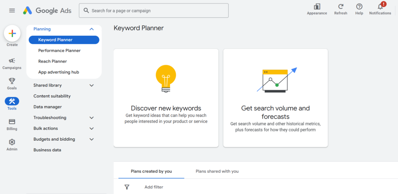Open the Appearance settings icon
398x194 pixels.
pyautogui.click(x=317, y=7)
